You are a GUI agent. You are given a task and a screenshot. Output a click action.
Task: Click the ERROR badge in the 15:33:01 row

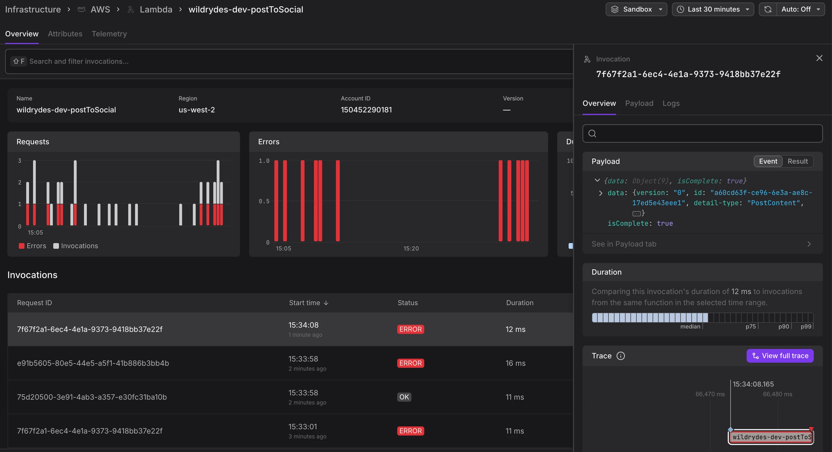(x=410, y=431)
